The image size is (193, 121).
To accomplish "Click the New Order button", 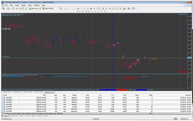I will coord(34,8).
